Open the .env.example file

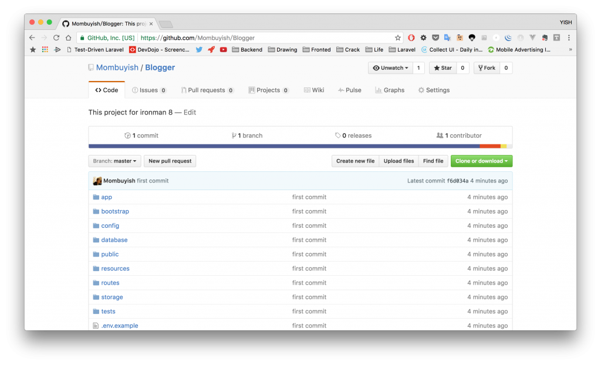[120, 326]
